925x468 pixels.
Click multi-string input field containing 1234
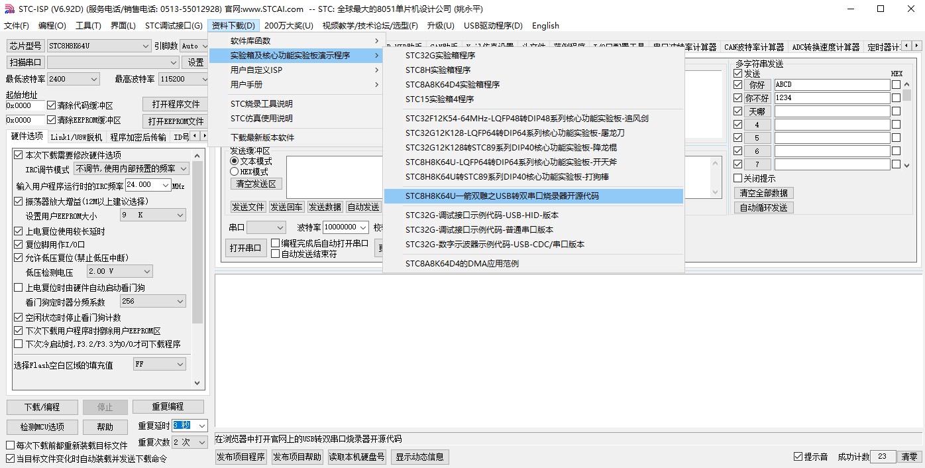point(832,98)
